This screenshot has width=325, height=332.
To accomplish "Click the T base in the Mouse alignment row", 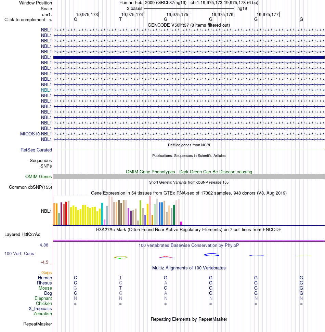I will pos(120,288).
